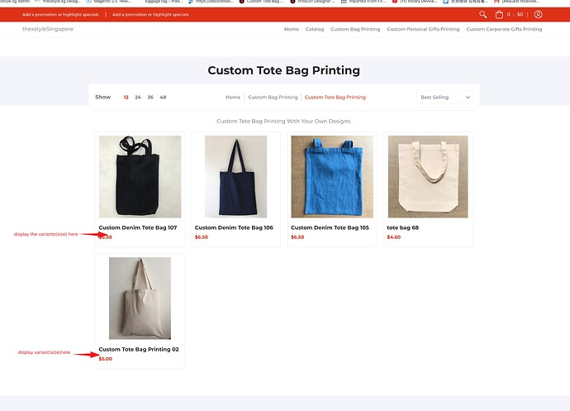Click the Best Selling dropdown chevron
This screenshot has width=570, height=411.
[468, 98]
